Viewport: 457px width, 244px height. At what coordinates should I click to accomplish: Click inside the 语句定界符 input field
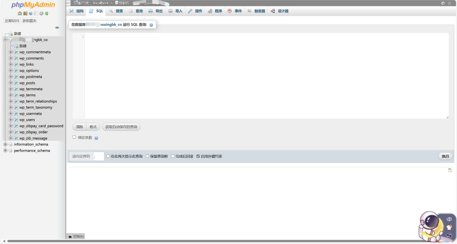tap(99, 157)
